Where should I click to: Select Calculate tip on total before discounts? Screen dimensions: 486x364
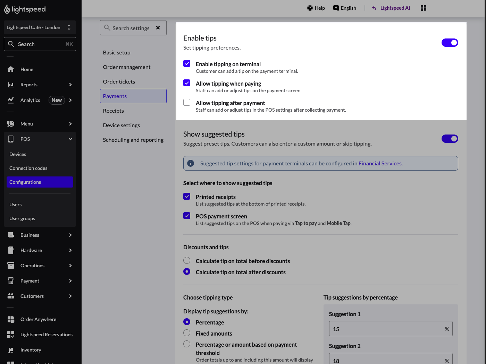point(187,260)
